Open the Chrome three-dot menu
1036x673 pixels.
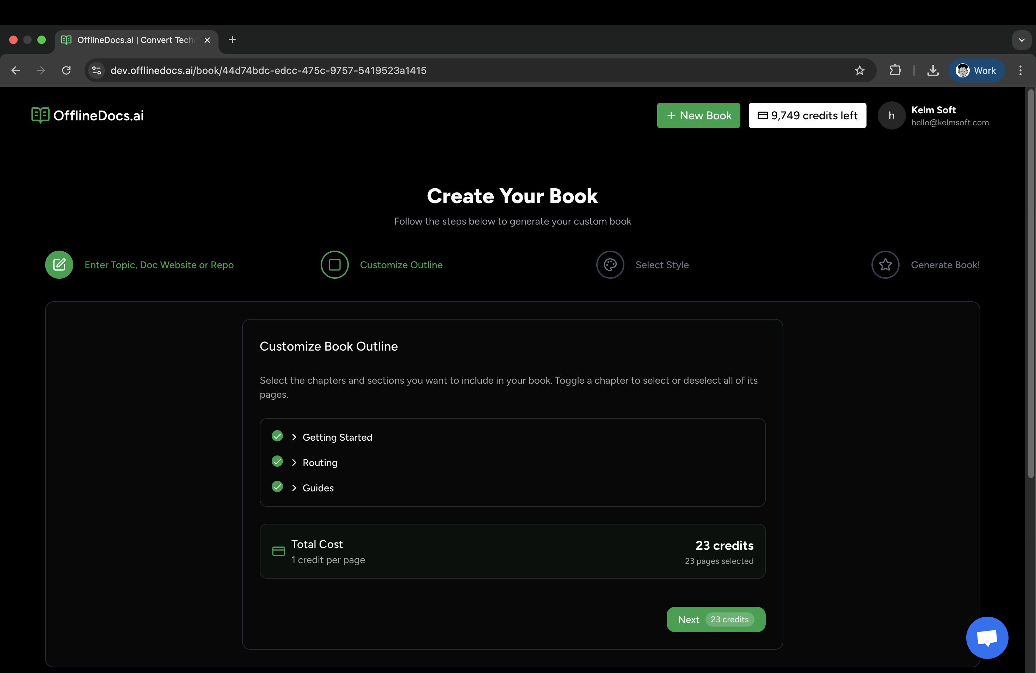coord(1020,70)
